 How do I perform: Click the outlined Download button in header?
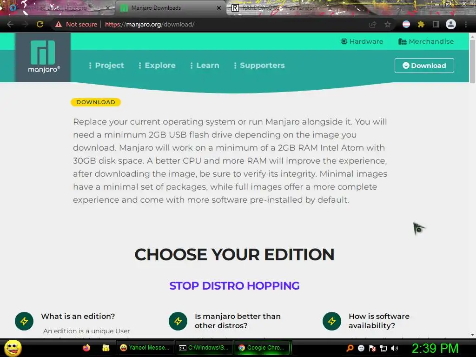tap(424, 66)
